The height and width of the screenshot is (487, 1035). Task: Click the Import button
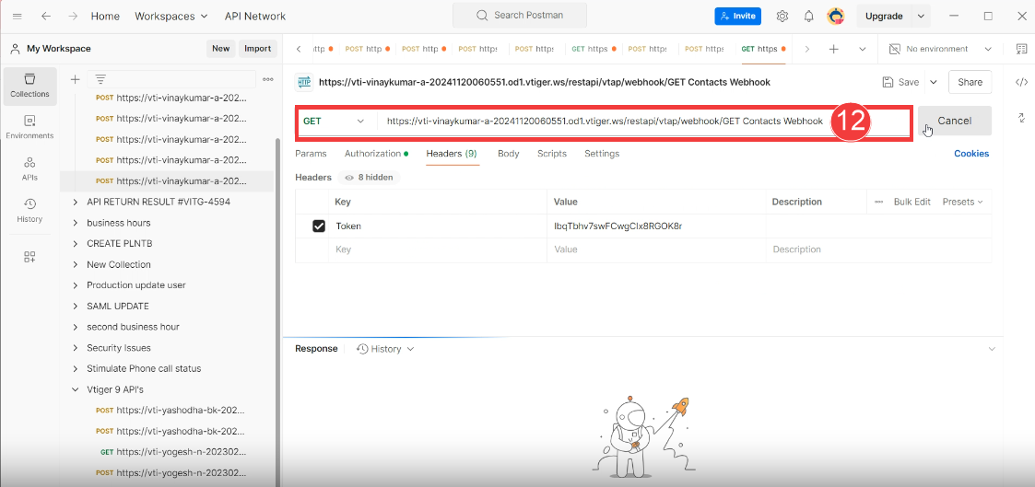pos(258,49)
